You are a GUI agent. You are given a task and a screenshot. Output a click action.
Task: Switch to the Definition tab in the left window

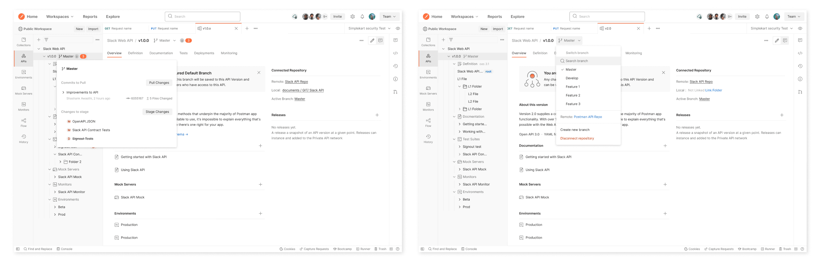(135, 53)
